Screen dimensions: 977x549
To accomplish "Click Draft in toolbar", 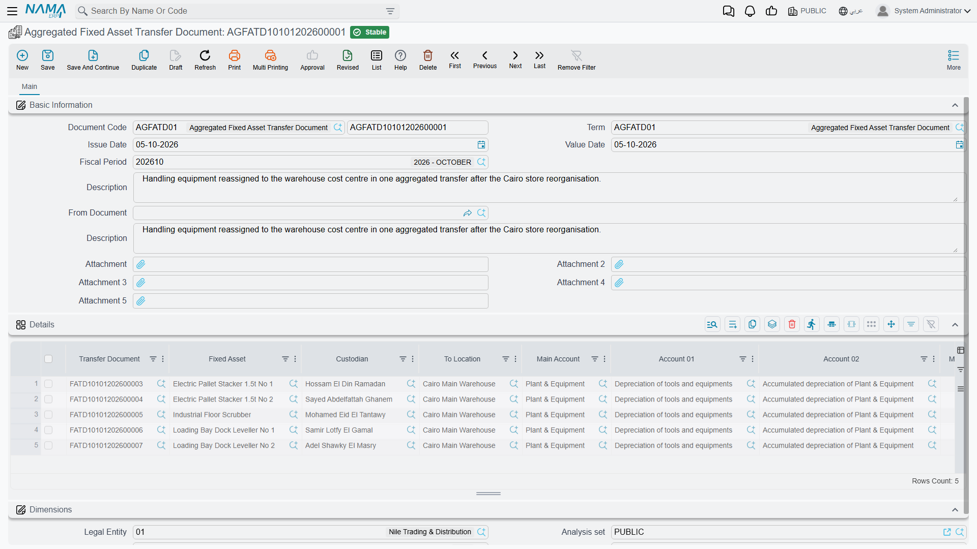I will [x=176, y=59].
